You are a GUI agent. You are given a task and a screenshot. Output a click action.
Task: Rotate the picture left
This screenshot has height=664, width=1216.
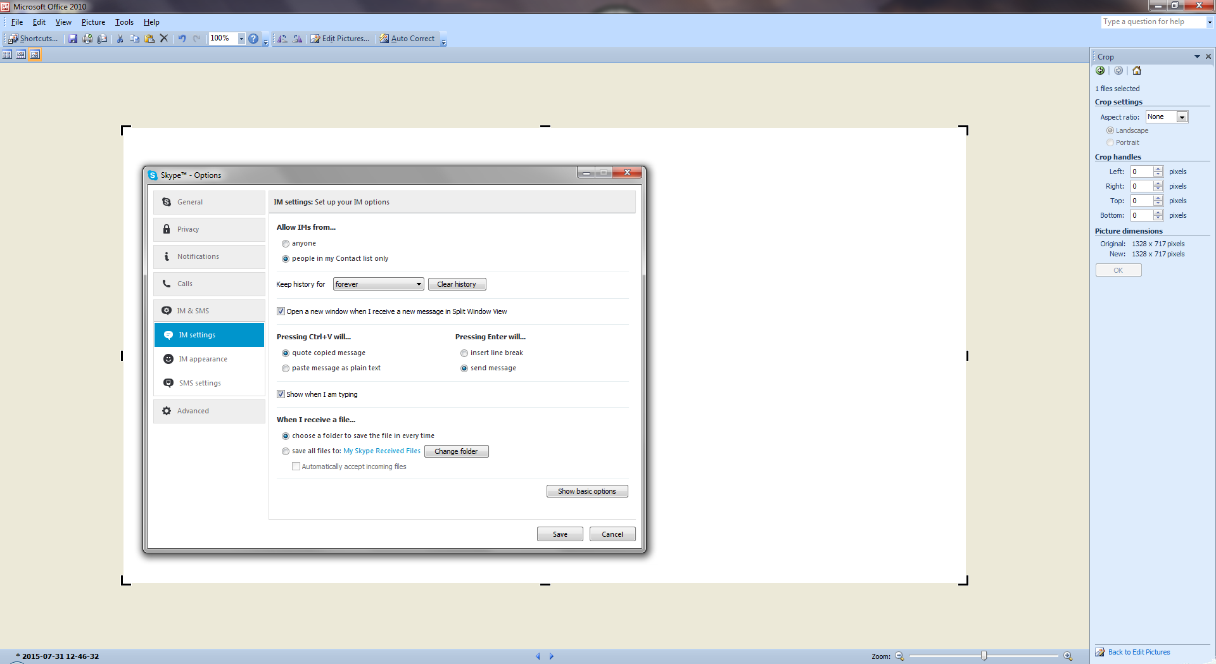282,39
